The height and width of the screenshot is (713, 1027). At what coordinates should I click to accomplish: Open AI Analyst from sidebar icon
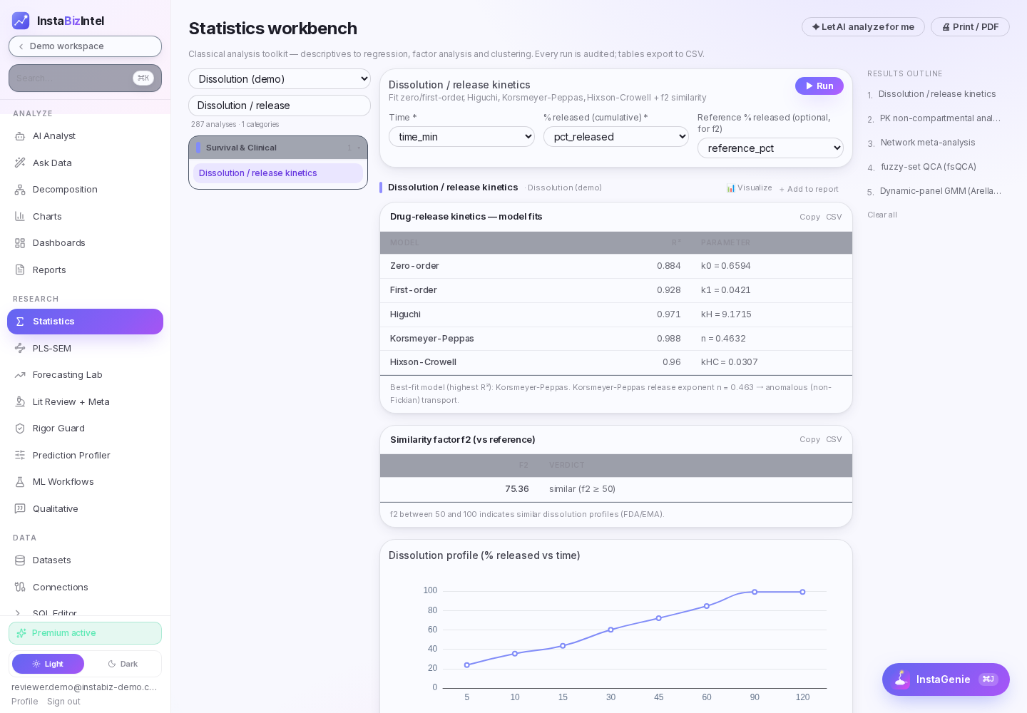20,136
